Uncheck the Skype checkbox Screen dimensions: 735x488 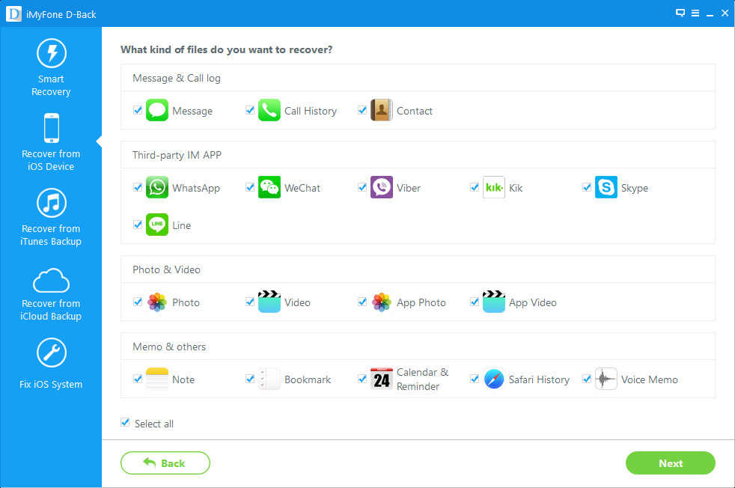click(x=586, y=187)
